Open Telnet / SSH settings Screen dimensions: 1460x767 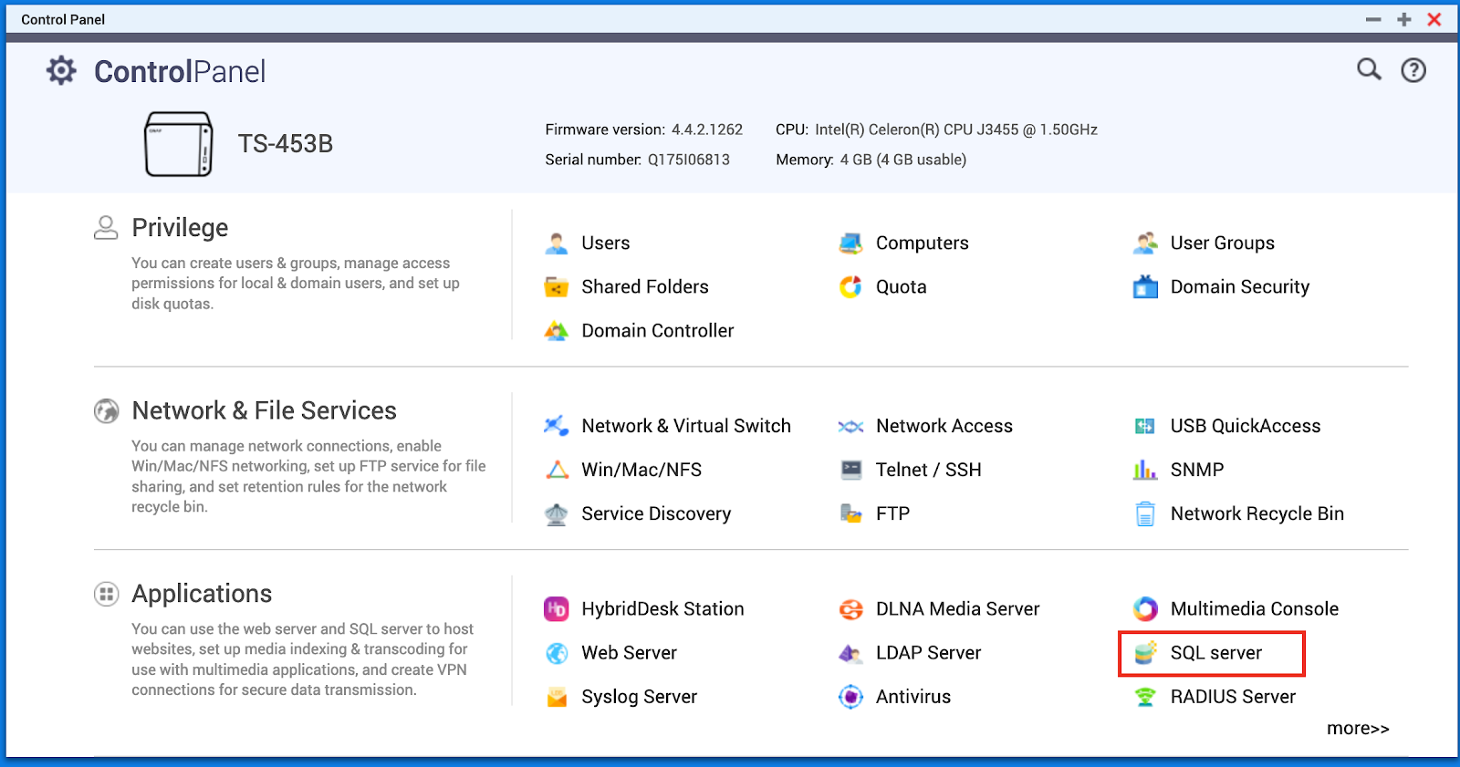(x=928, y=470)
